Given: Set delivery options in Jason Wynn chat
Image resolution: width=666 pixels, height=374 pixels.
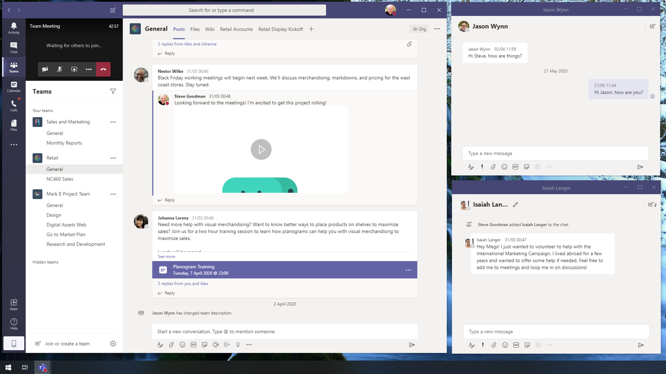Looking at the screenshot, I should 482,167.
